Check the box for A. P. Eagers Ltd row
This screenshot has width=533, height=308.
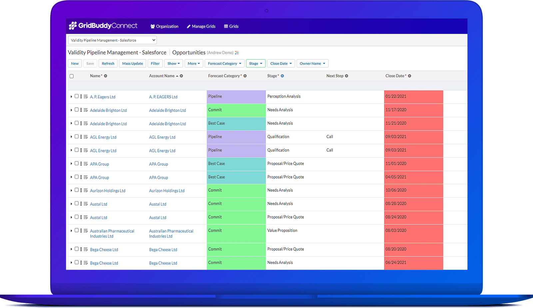pyautogui.click(x=77, y=96)
